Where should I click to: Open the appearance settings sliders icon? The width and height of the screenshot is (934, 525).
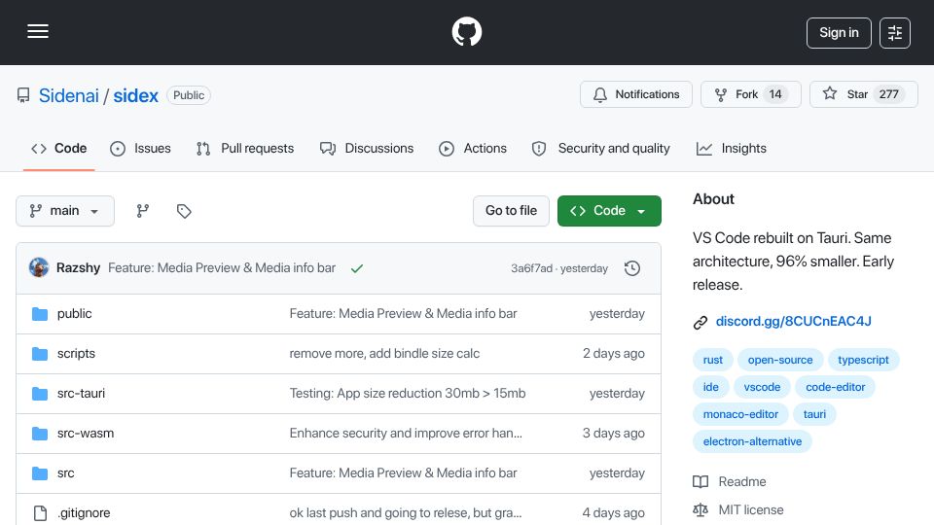pos(895,33)
